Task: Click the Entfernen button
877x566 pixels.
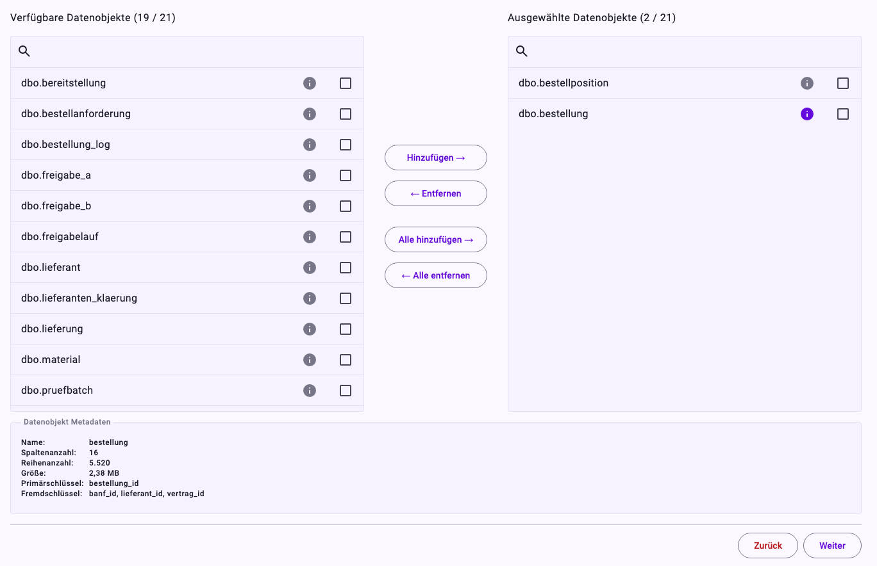Action: [436, 193]
